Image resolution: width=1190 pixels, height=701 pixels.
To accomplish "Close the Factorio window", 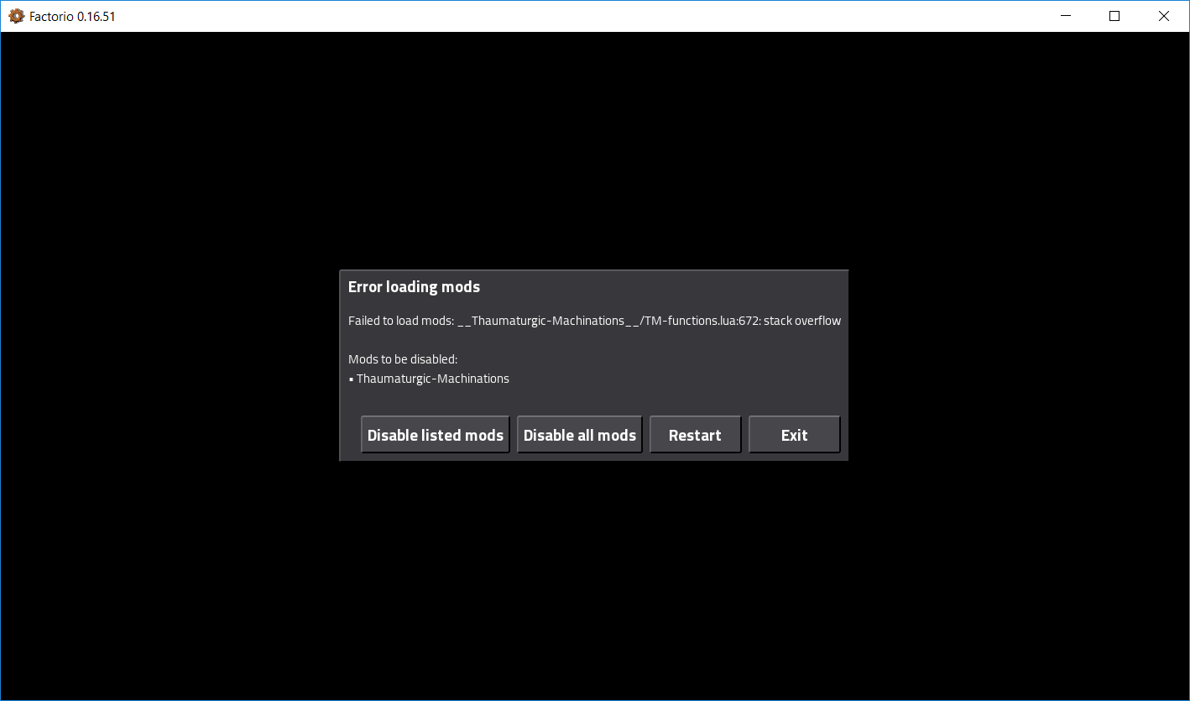I will 1164,16.
